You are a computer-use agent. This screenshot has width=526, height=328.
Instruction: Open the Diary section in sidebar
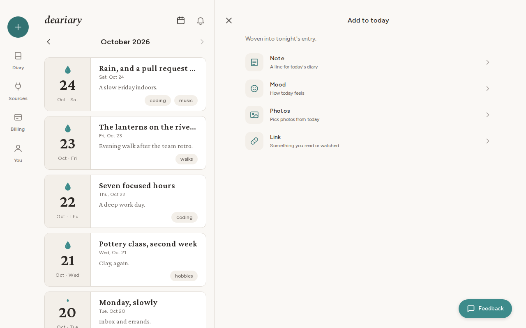(18, 61)
